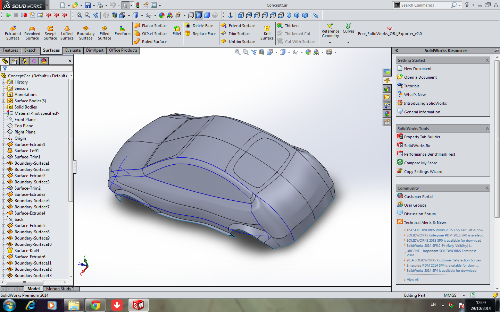This screenshot has width=500, height=312.
Task: Click the FeatureManager tree vertical scrollbar
Action: coord(71,140)
